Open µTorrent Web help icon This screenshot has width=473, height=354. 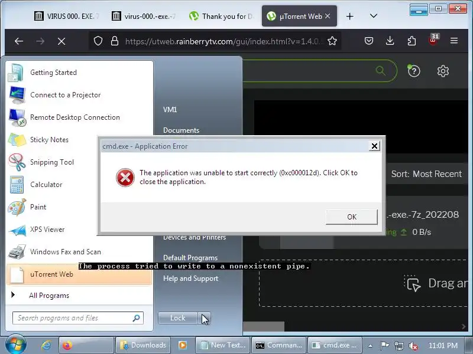413,71
